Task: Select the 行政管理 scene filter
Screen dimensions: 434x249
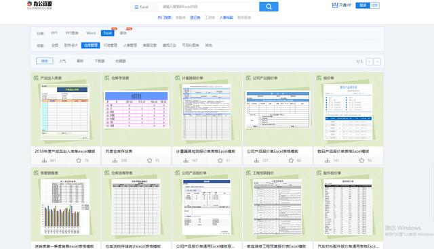Action: point(111,45)
